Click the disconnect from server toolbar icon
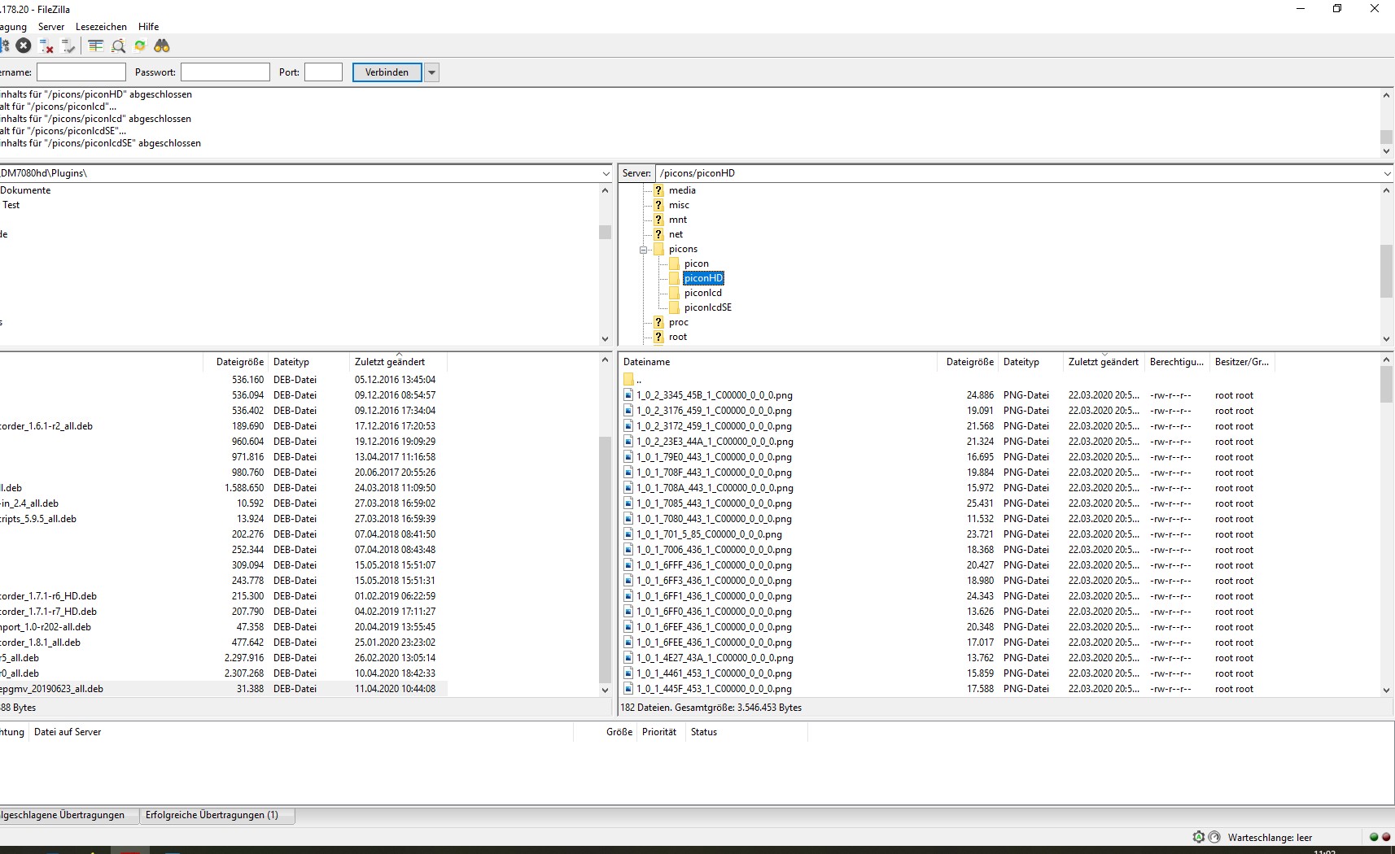 tap(46, 46)
